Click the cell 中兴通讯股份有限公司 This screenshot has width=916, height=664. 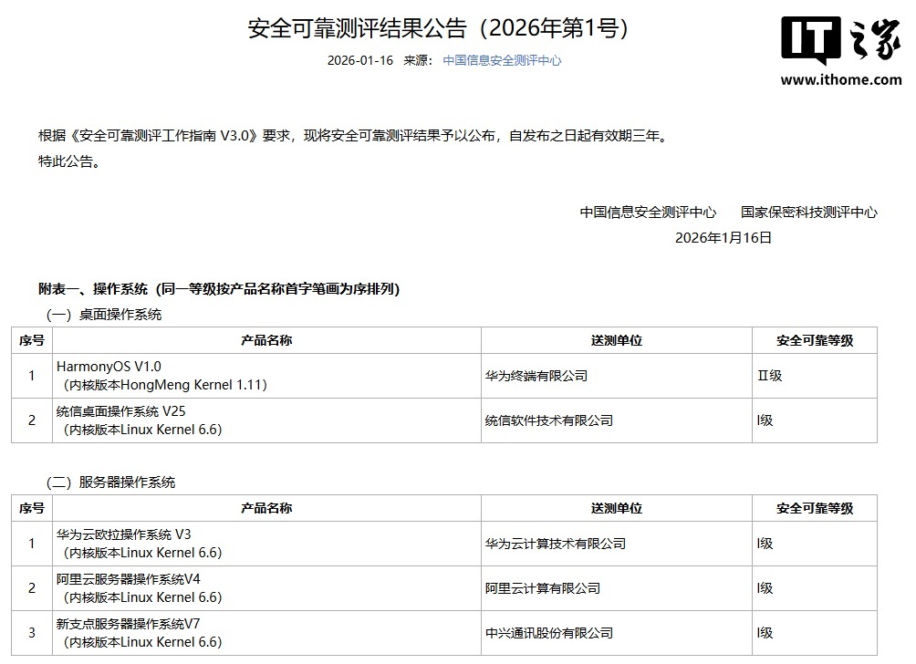(548, 633)
